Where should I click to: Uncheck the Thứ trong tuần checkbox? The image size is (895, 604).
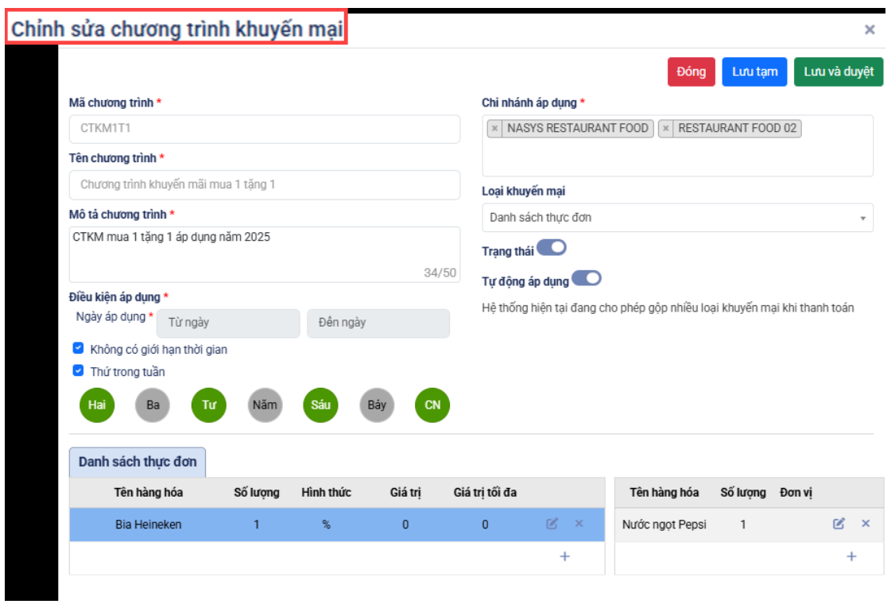[78, 370]
